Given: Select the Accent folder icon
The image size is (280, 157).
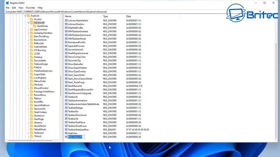Looking at the screenshot, I should (31, 19).
